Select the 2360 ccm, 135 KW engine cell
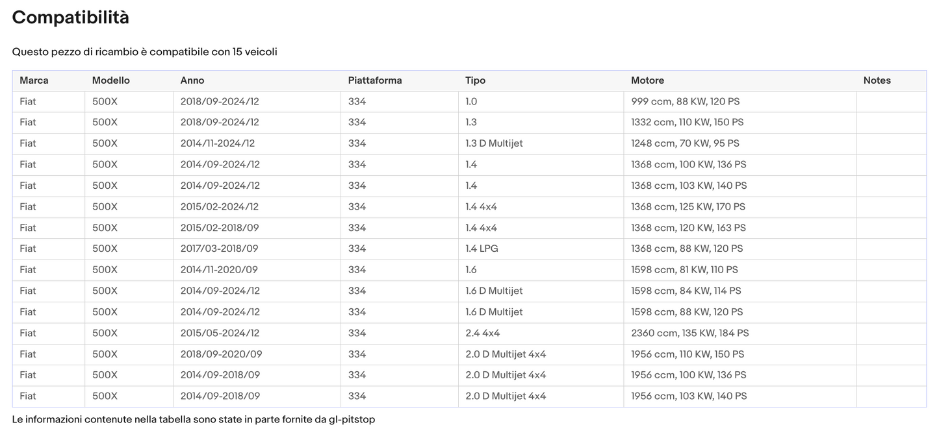This screenshot has height=438, width=939. 689,333
